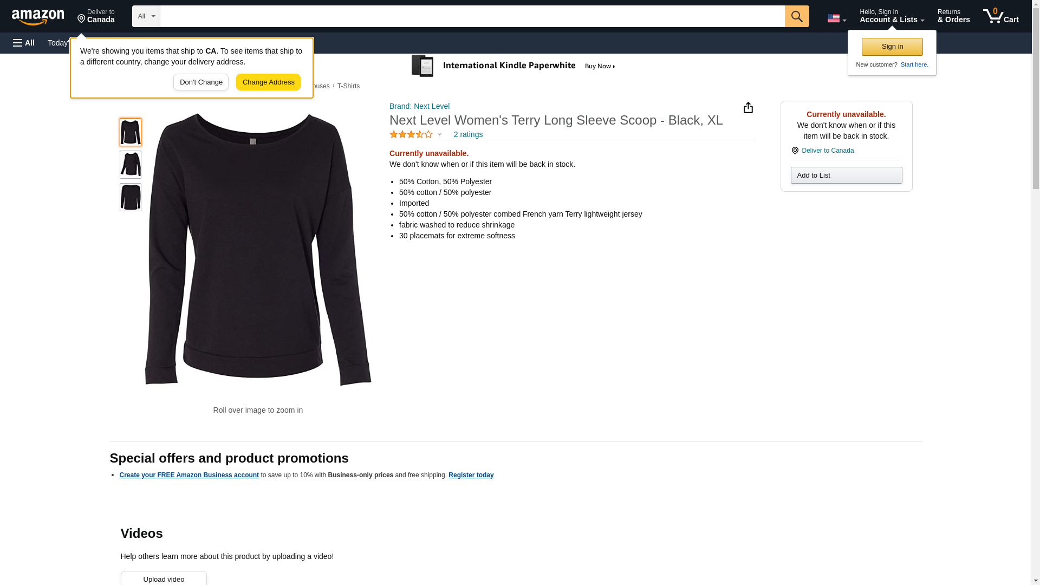Image resolution: width=1040 pixels, height=585 pixels.
Task: Open the All hamburger menu
Action: [24, 43]
